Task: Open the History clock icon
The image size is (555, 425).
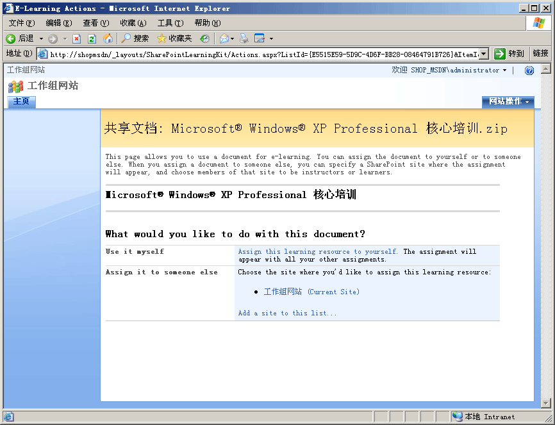Action: click(204, 38)
